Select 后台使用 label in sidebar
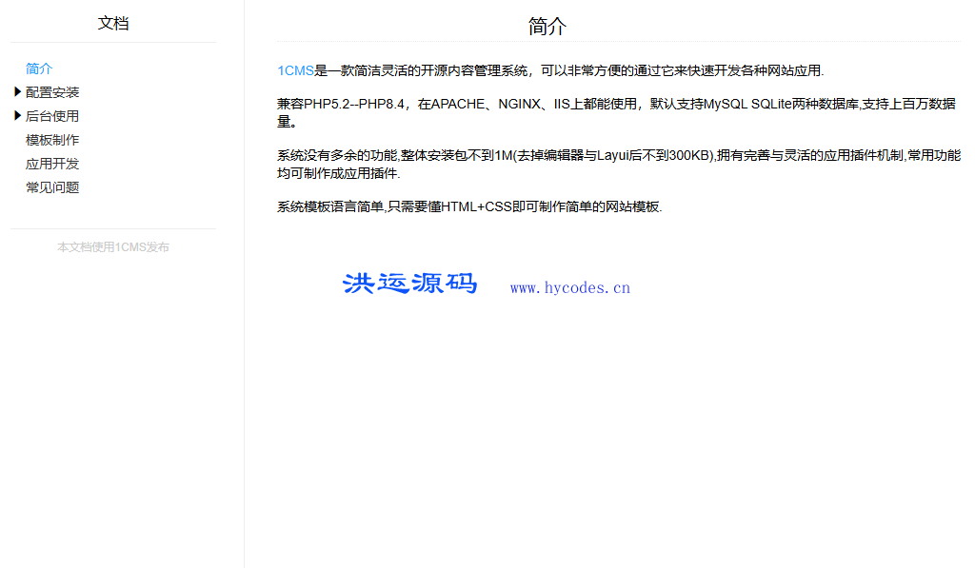 coord(52,116)
